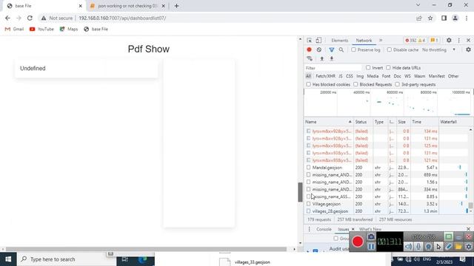
Task: Filter requests by Fetch/XHR
Action: point(325,76)
